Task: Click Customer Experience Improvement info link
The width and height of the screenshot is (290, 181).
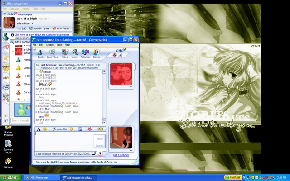Action: (x=42, y=36)
